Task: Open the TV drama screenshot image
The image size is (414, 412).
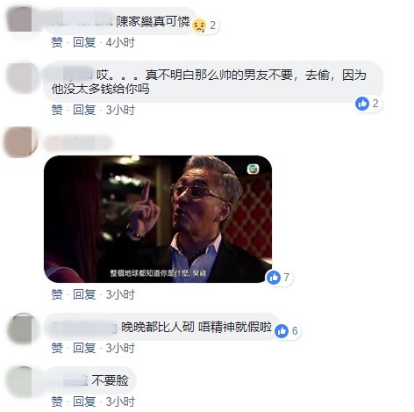Action: [x=158, y=219]
